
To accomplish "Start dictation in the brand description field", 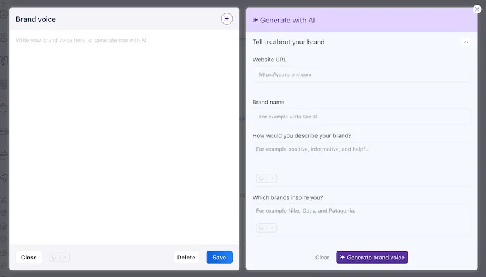I will point(261,179).
